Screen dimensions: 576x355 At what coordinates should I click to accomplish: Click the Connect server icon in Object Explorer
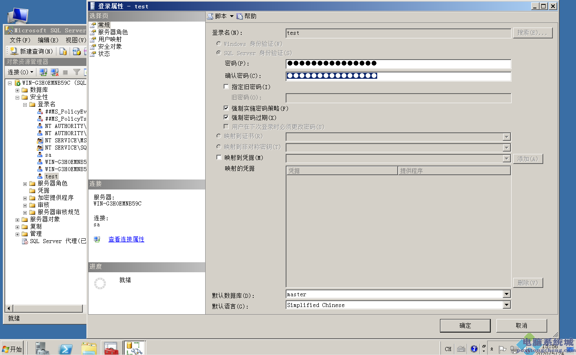click(x=44, y=72)
